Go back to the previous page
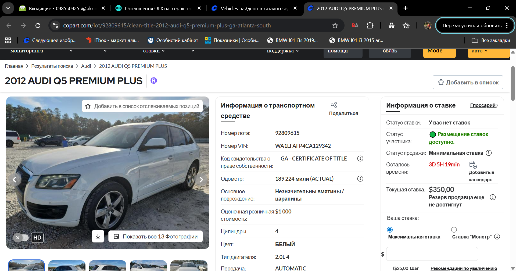Screen dimensions: 516x271 pyautogui.click(x=9, y=26)
